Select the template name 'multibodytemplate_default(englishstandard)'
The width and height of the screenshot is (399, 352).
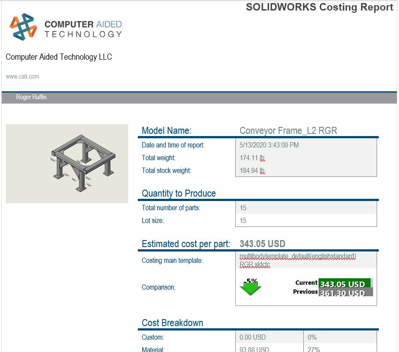298,256
